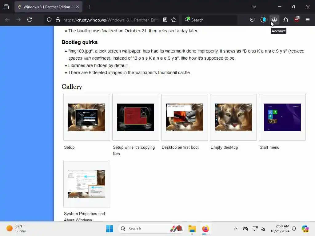Open the Firefox Account menu
The width and height of the screenshot is (315, 236).
click(x=274, y=20)
